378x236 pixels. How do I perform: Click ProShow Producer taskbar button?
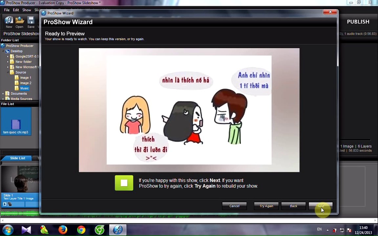118,230
